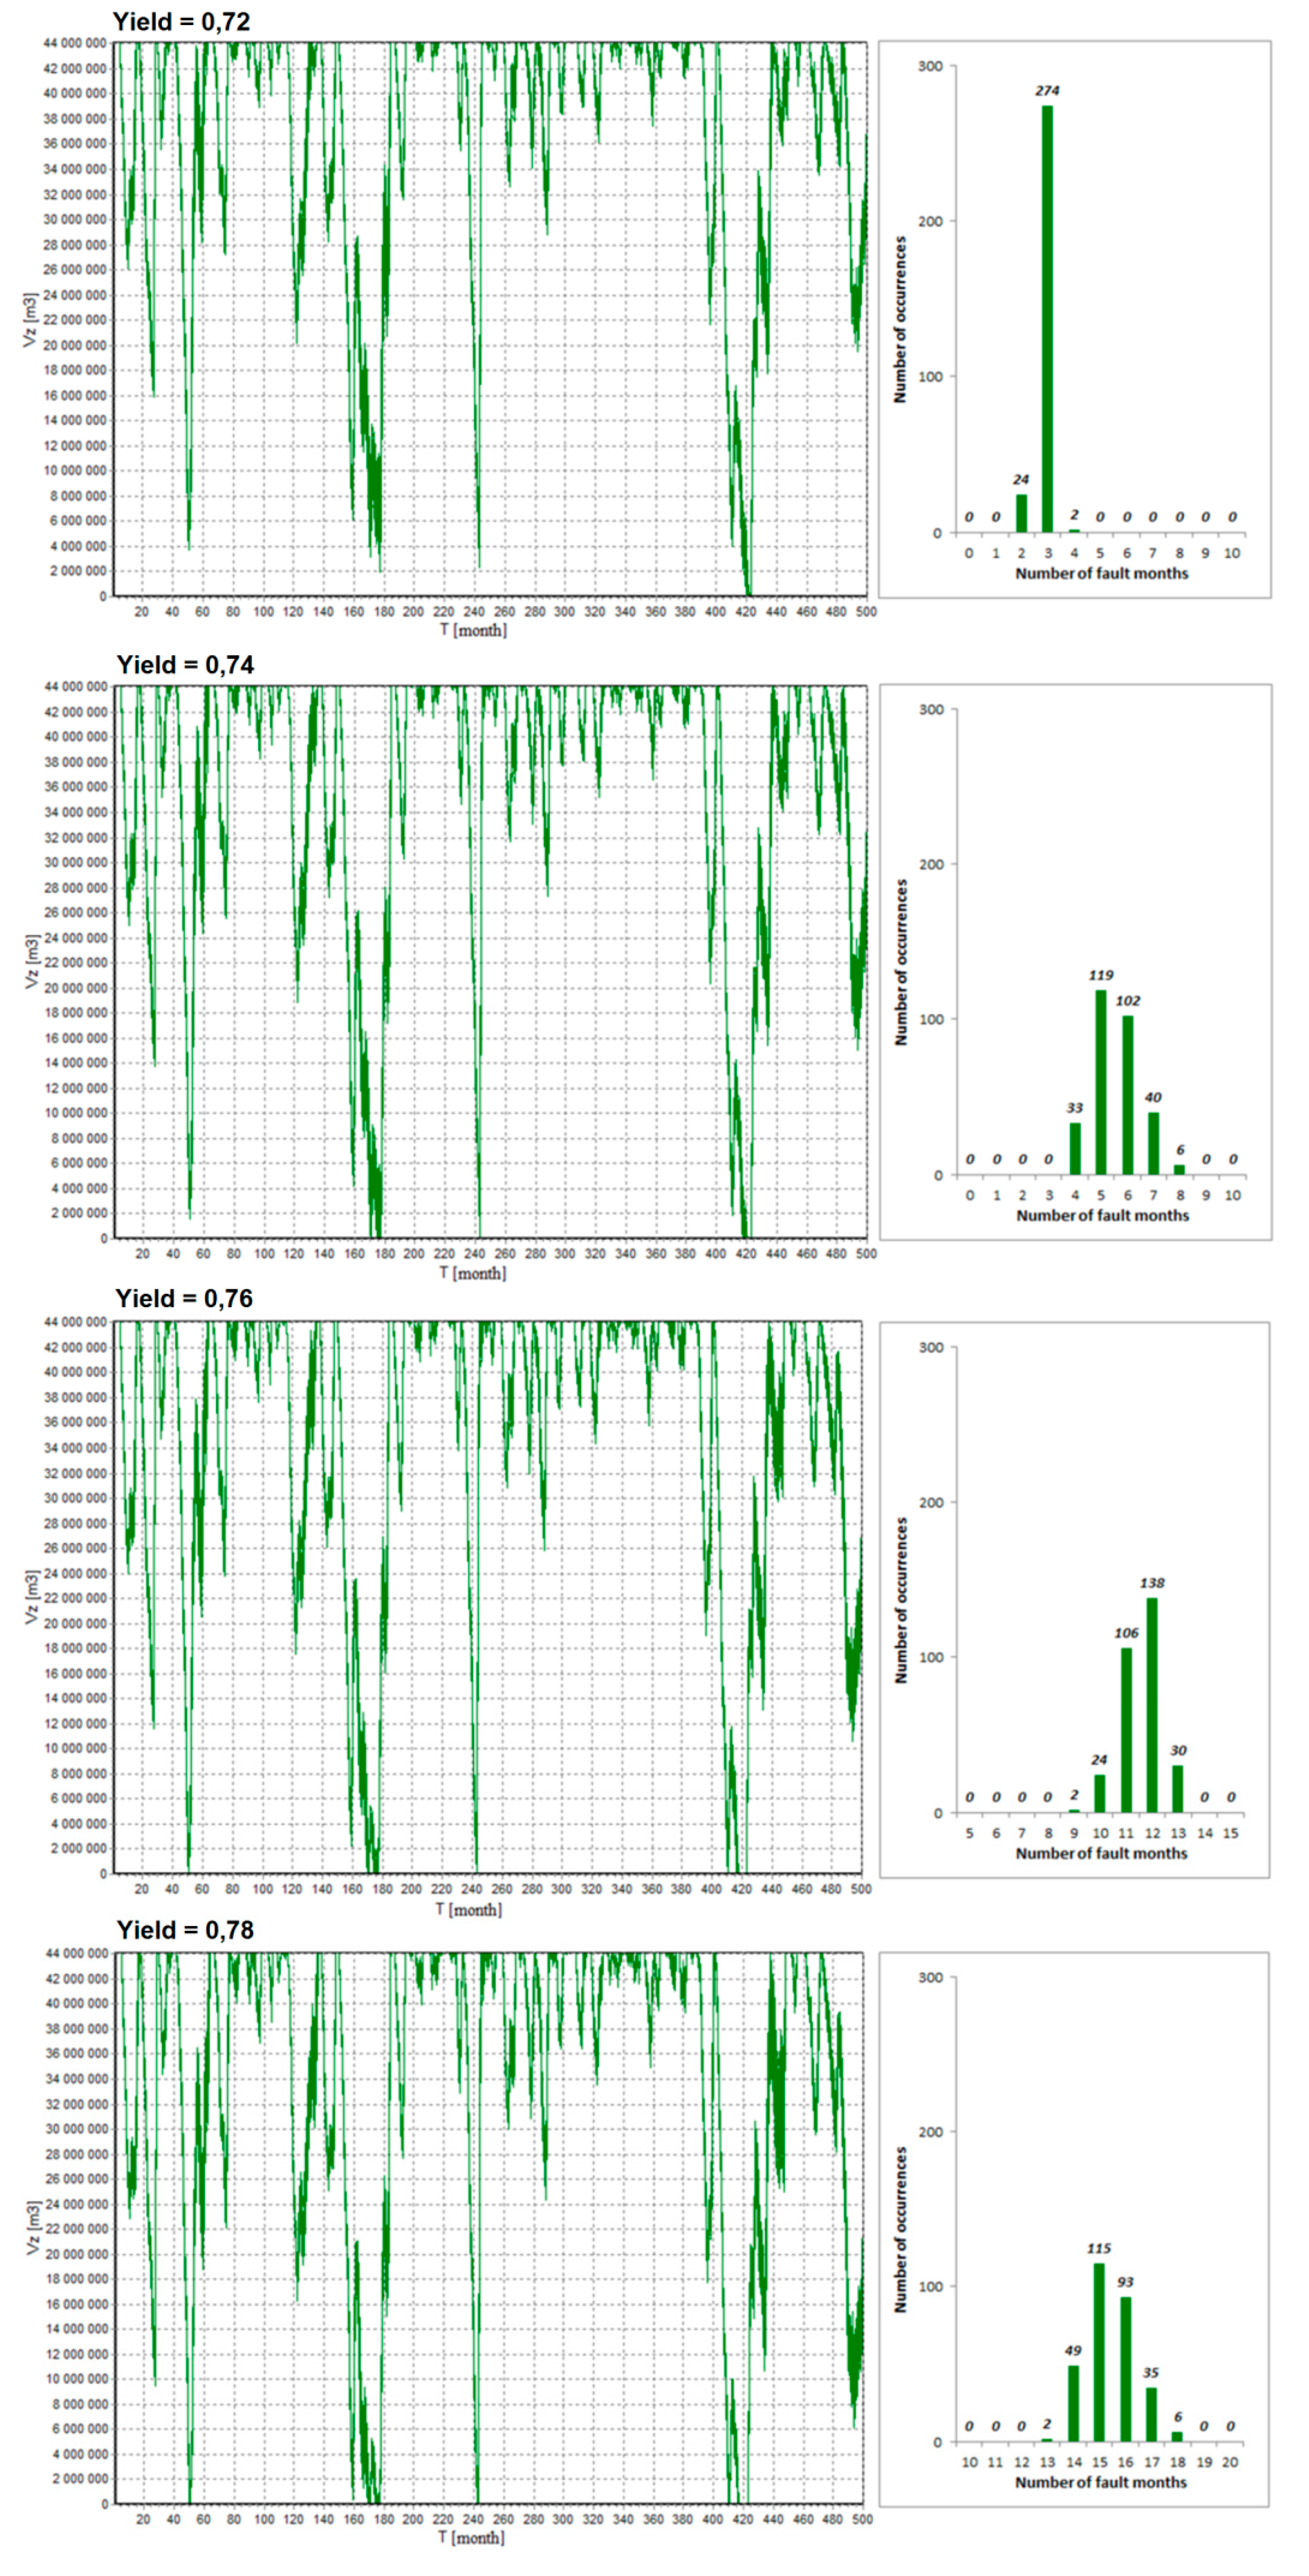The width and height of the screenshot is (1309, 2576).
Task: Click the 'Yield = 0,74' chart title
Action: (185, 665)
